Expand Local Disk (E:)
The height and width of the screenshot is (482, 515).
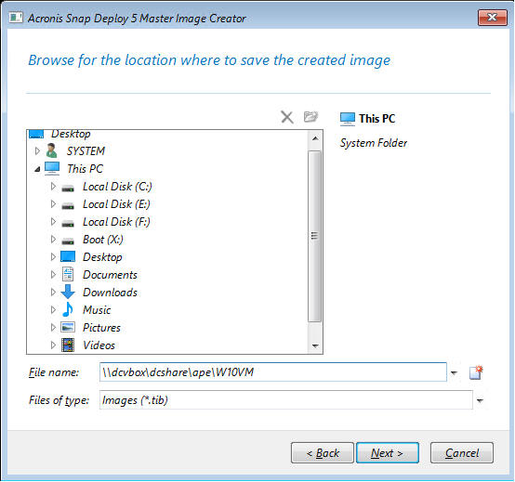[x=53, y=203]
